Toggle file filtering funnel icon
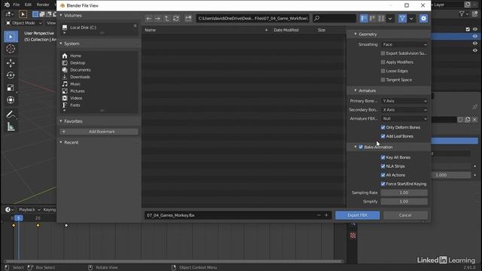 (402, 18)
